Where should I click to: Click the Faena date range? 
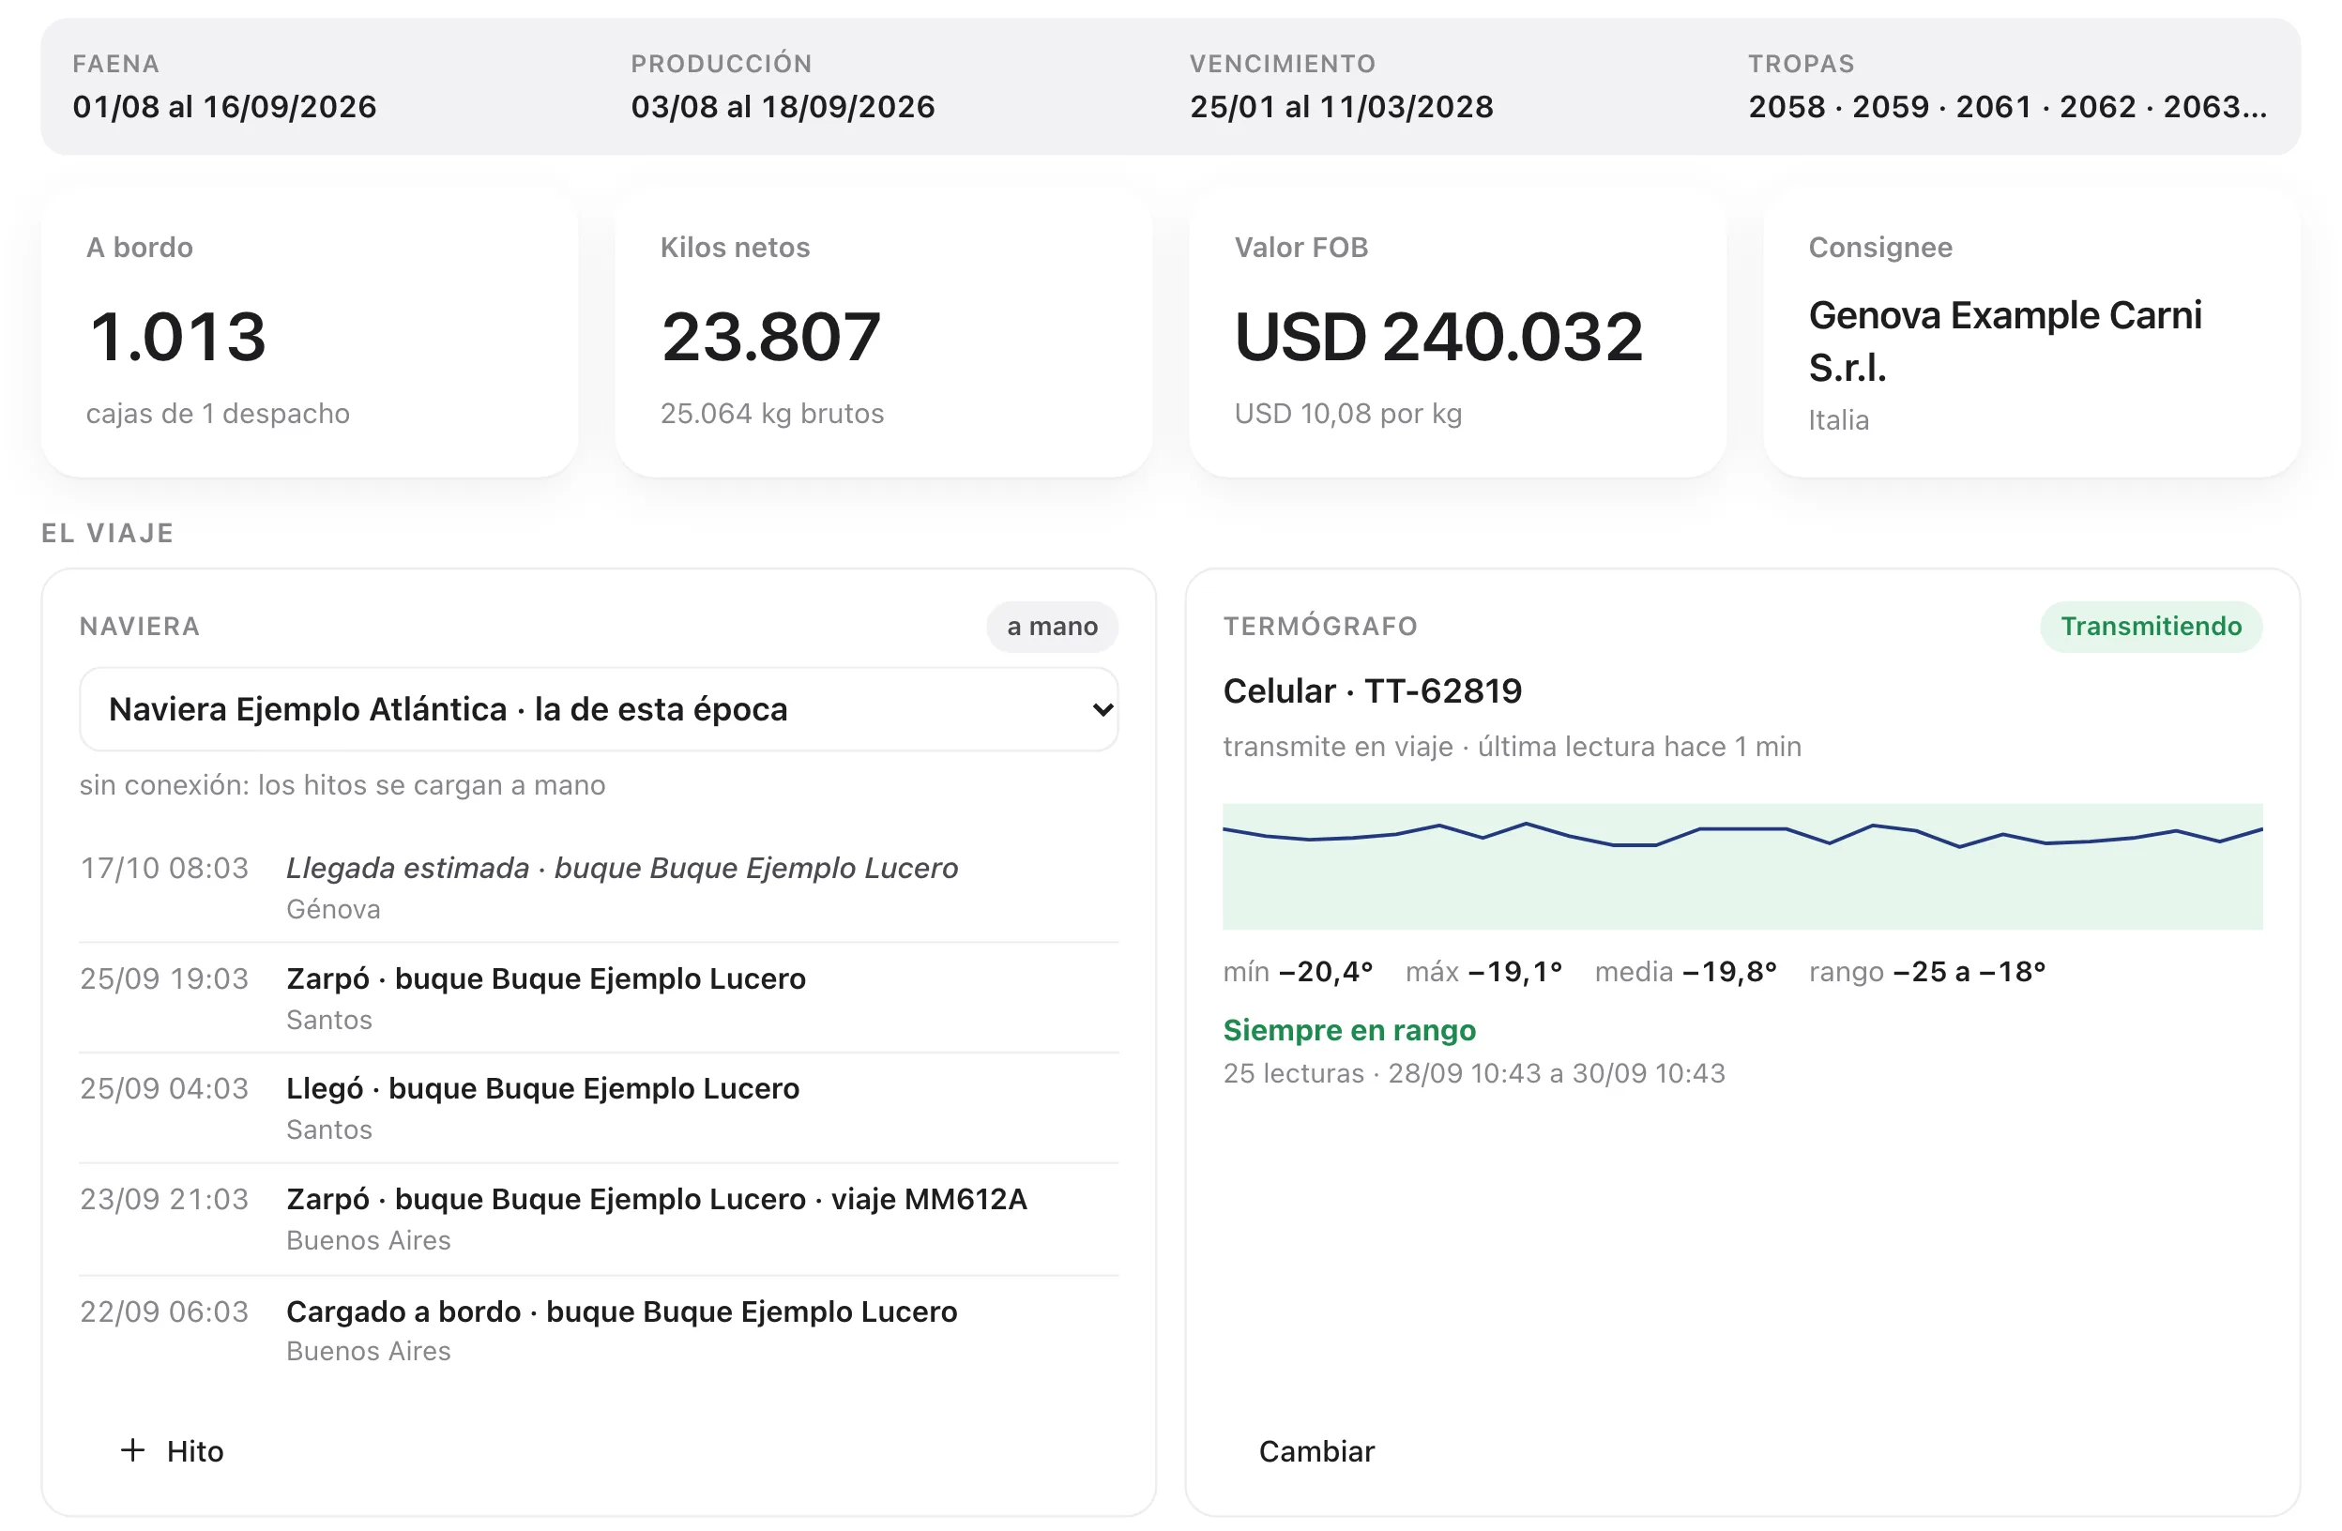224,106
